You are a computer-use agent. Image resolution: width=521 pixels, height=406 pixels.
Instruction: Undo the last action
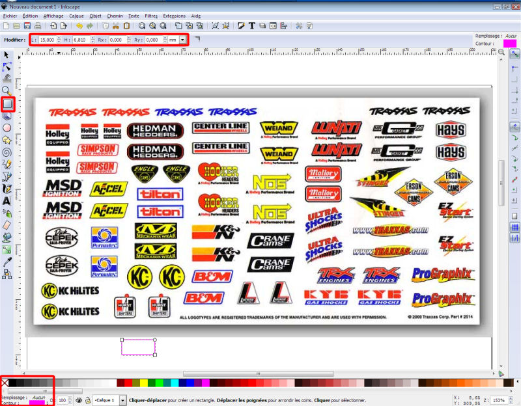click(79, 25)
